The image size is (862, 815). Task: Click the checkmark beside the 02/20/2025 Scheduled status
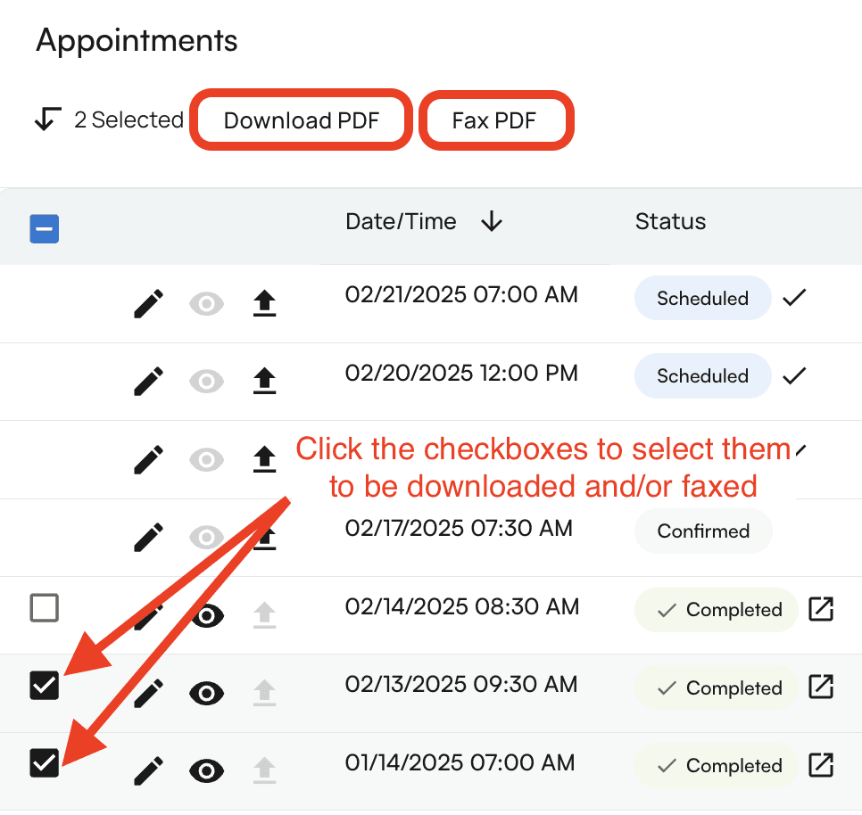point(793,375)
